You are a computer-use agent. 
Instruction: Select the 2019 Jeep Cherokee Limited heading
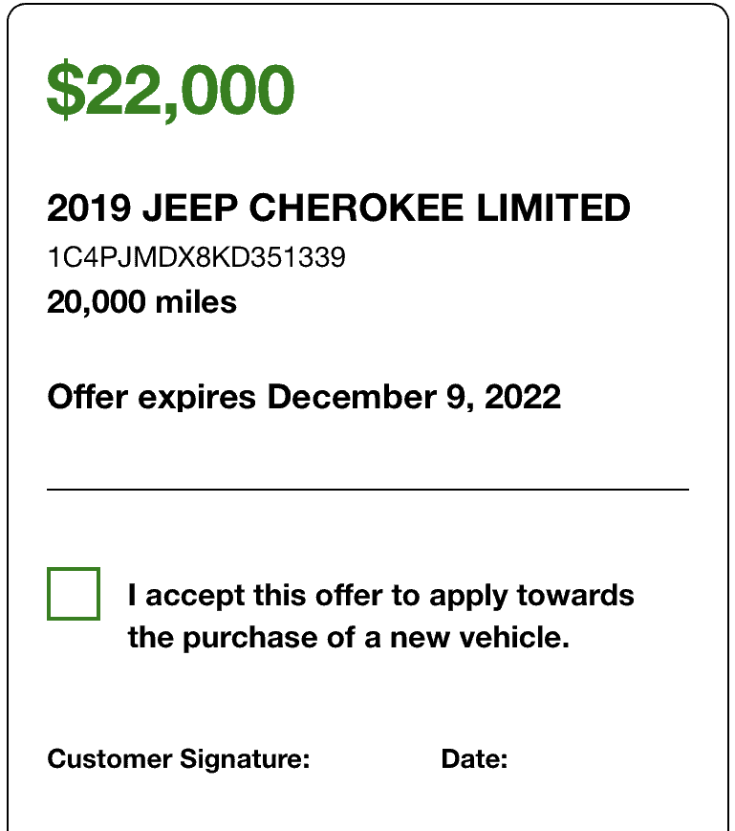(x=339, y=208)
